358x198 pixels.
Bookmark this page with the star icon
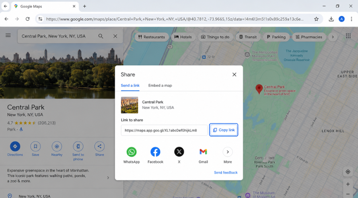[x=316, y=19]
